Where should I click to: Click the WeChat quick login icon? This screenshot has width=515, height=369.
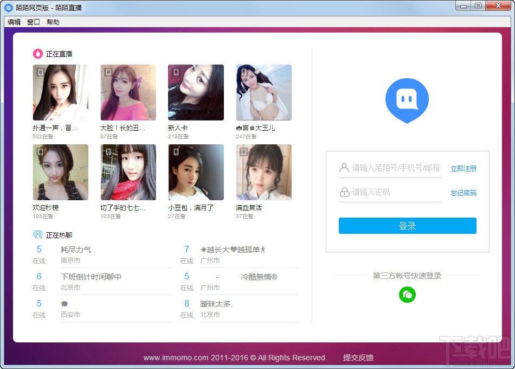point(407,295)
